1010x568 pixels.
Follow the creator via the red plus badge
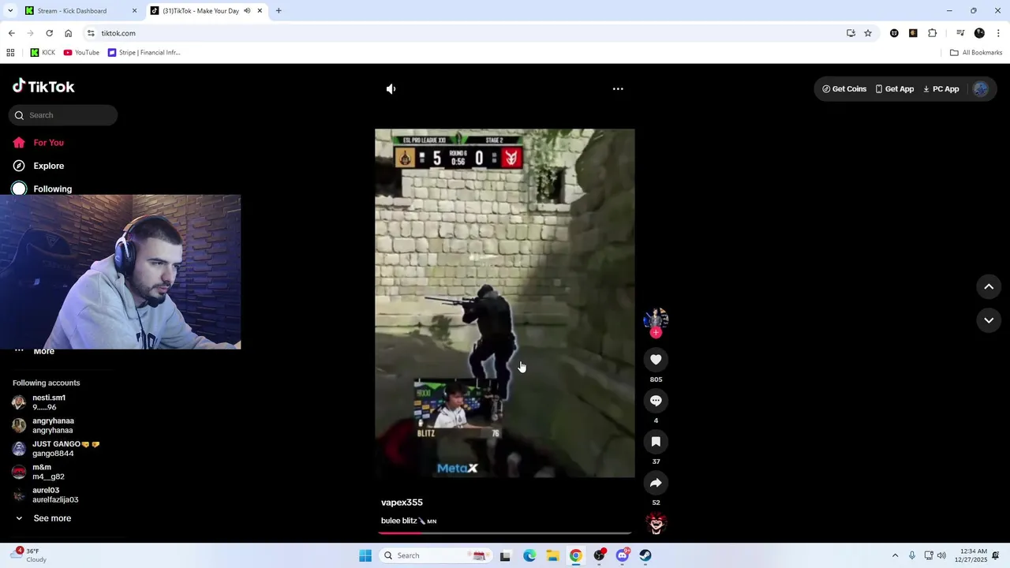tap(656, 333)
